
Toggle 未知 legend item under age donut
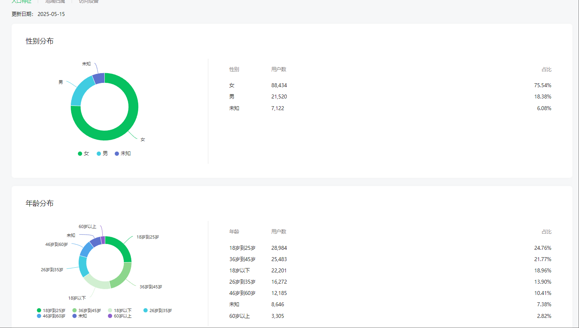pos(80,316)
